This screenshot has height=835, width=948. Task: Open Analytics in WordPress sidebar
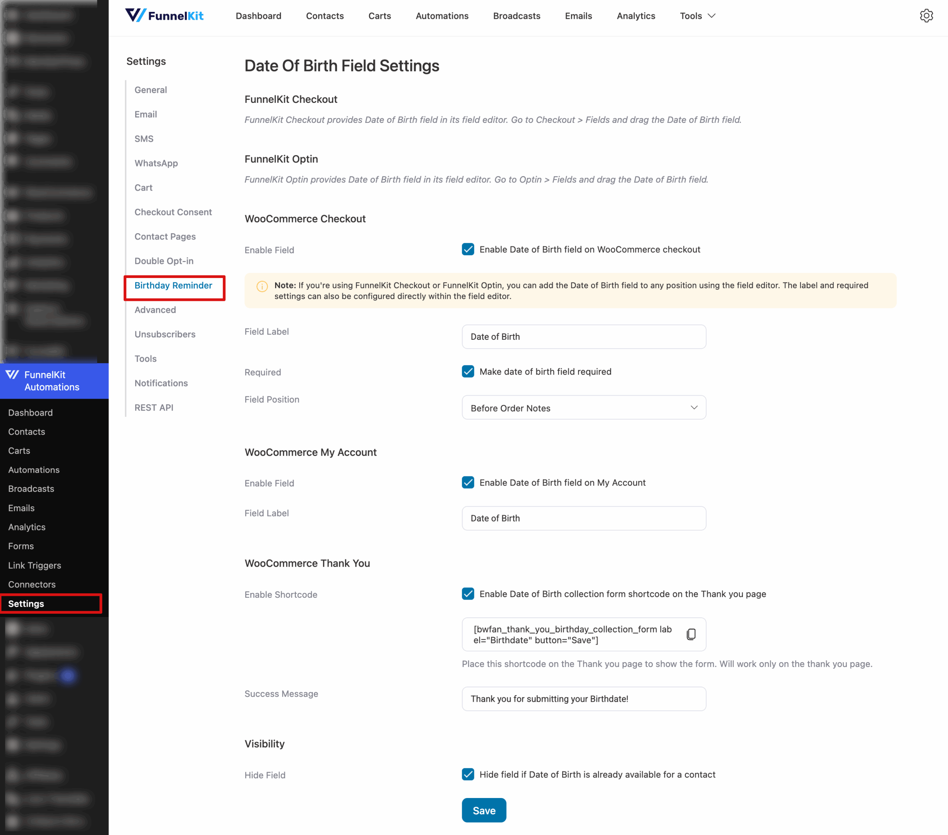coord(27,527)
